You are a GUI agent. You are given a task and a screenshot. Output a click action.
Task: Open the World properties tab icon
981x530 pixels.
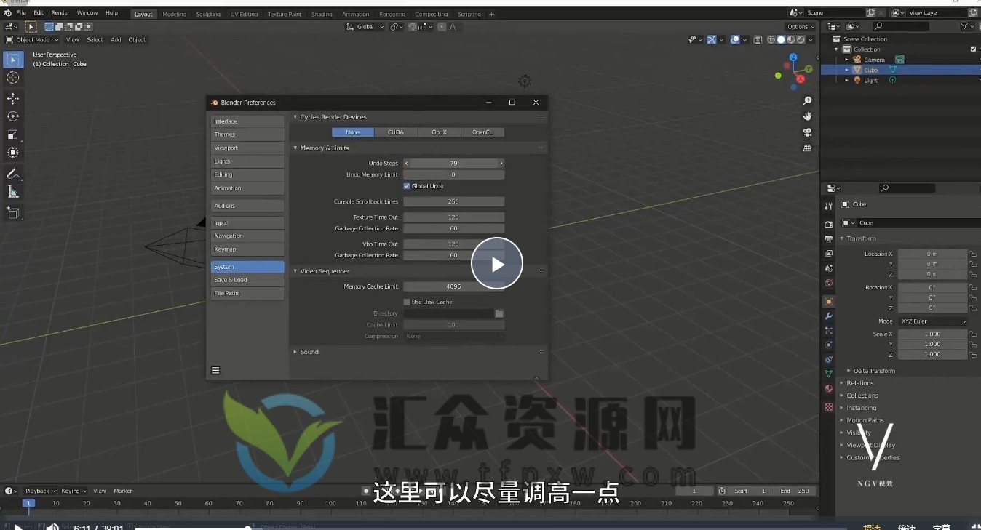click(x=828, y=284)
